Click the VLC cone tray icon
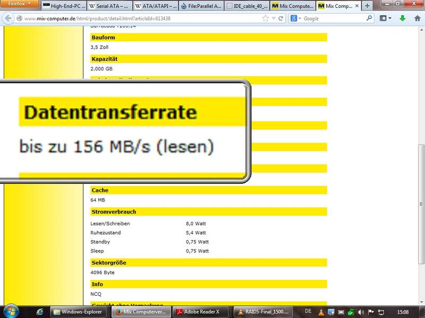This screenshot has width=425, height=318. point(321,312)
